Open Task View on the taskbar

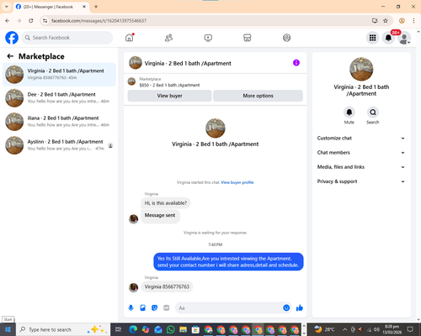coord(119,329)
